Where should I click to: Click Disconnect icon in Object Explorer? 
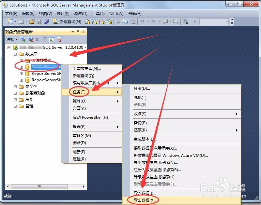[30, 39]
